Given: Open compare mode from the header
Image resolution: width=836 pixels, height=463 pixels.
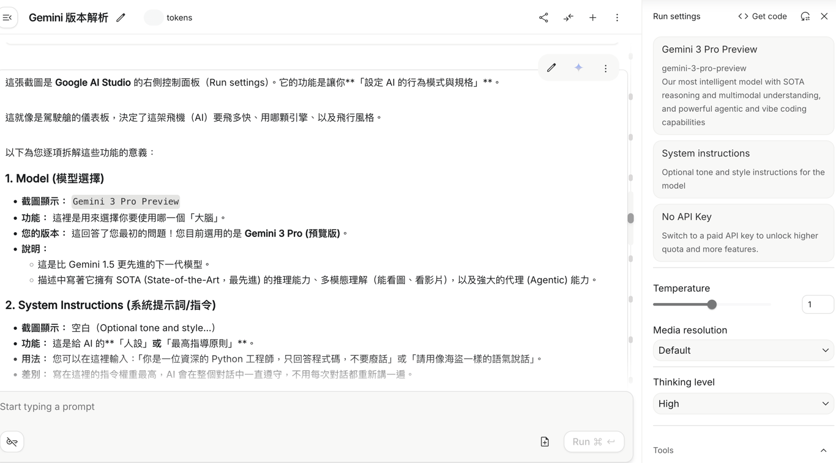Looking at the screenshot, I should 569,18.
